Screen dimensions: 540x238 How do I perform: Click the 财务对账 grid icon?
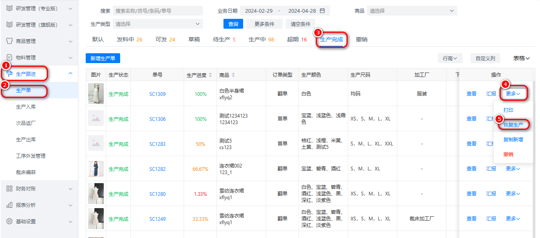click(x=9, y=188)
